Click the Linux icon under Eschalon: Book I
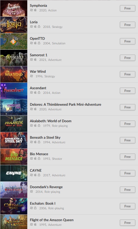 click(35, 208)
